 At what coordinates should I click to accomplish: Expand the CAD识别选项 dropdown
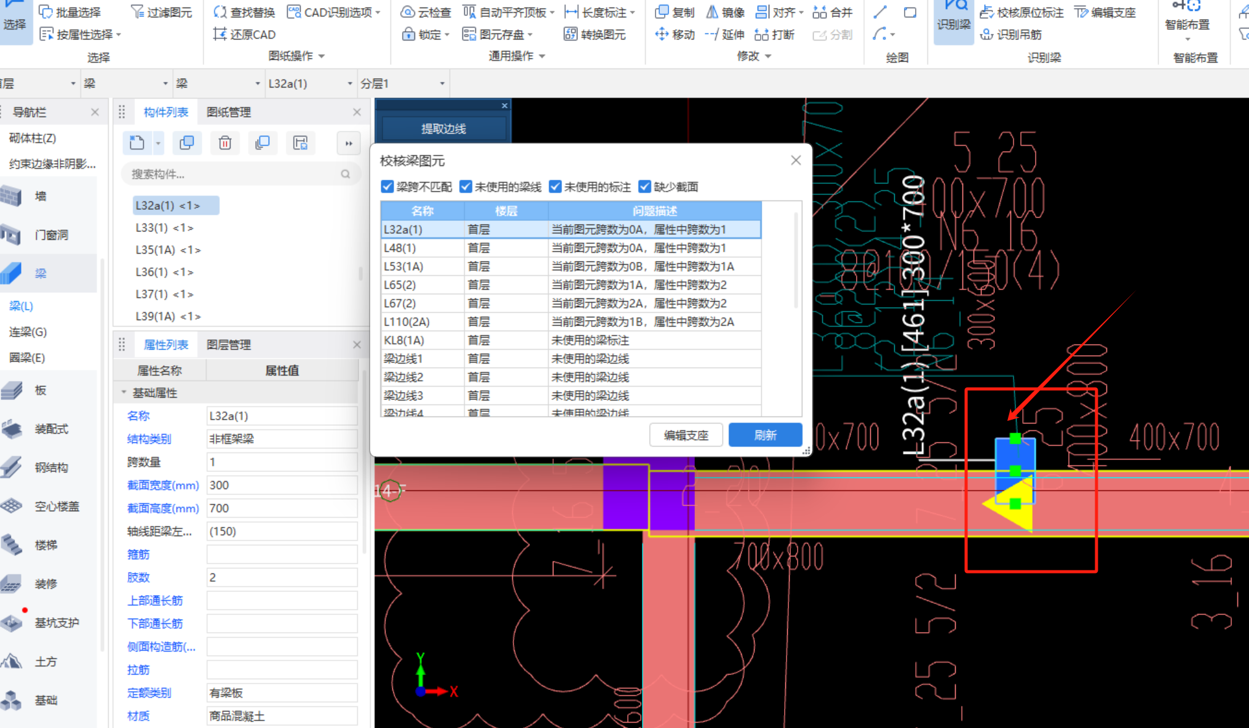pos(377,12)
